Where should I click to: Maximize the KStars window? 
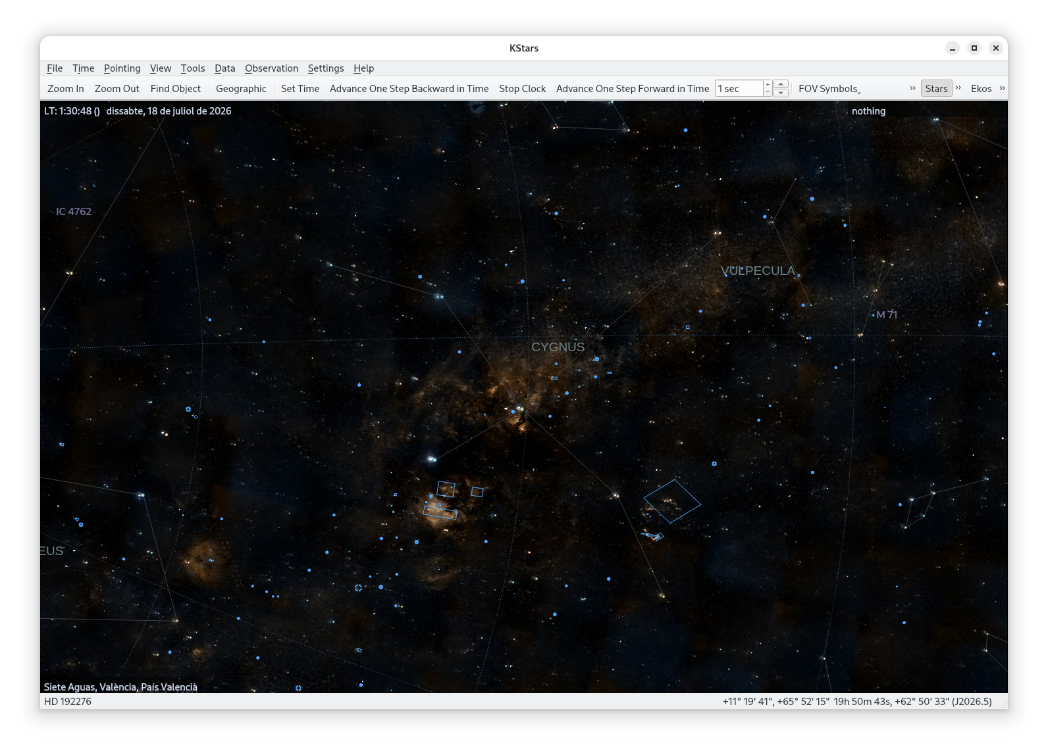pyautogui.click(x=974, y=48)
